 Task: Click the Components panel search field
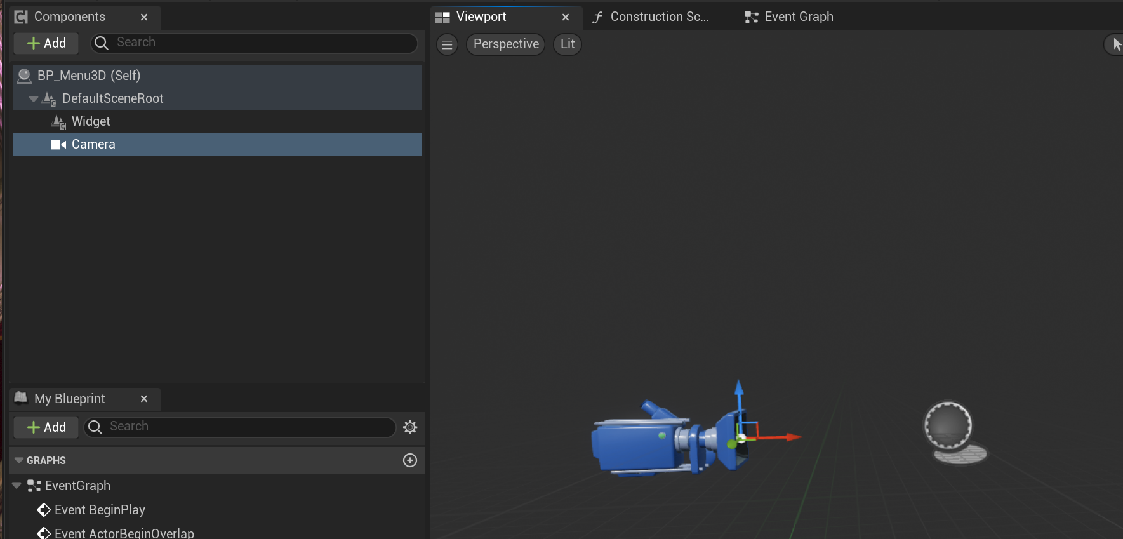pos(254,43)
